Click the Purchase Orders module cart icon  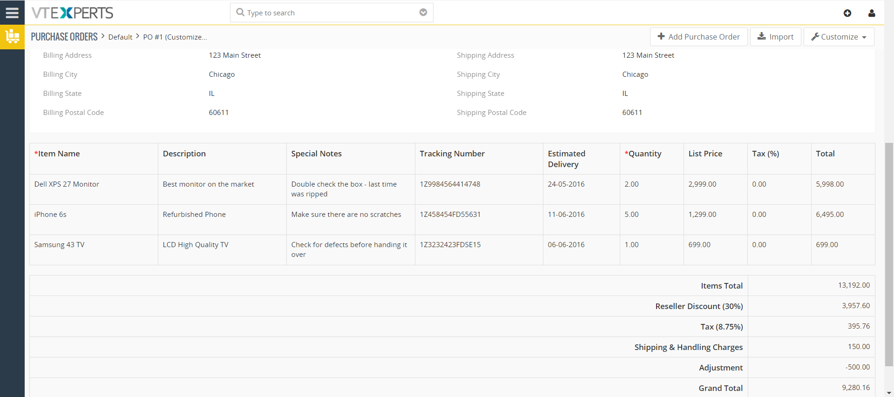[12, 37]
